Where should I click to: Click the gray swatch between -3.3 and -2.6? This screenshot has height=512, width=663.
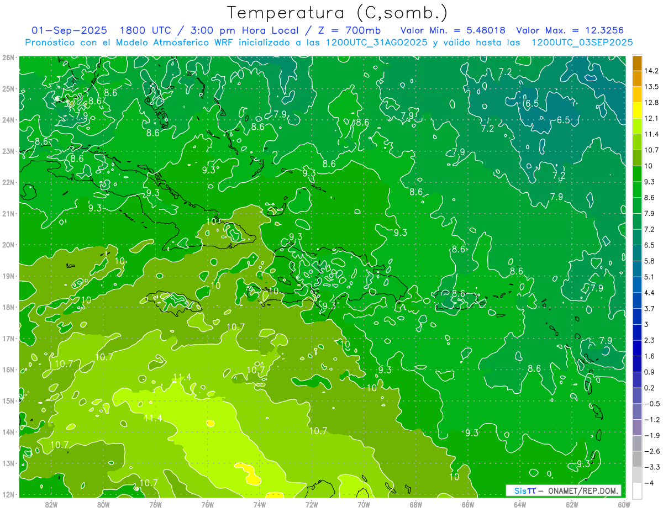pos(637,459)
